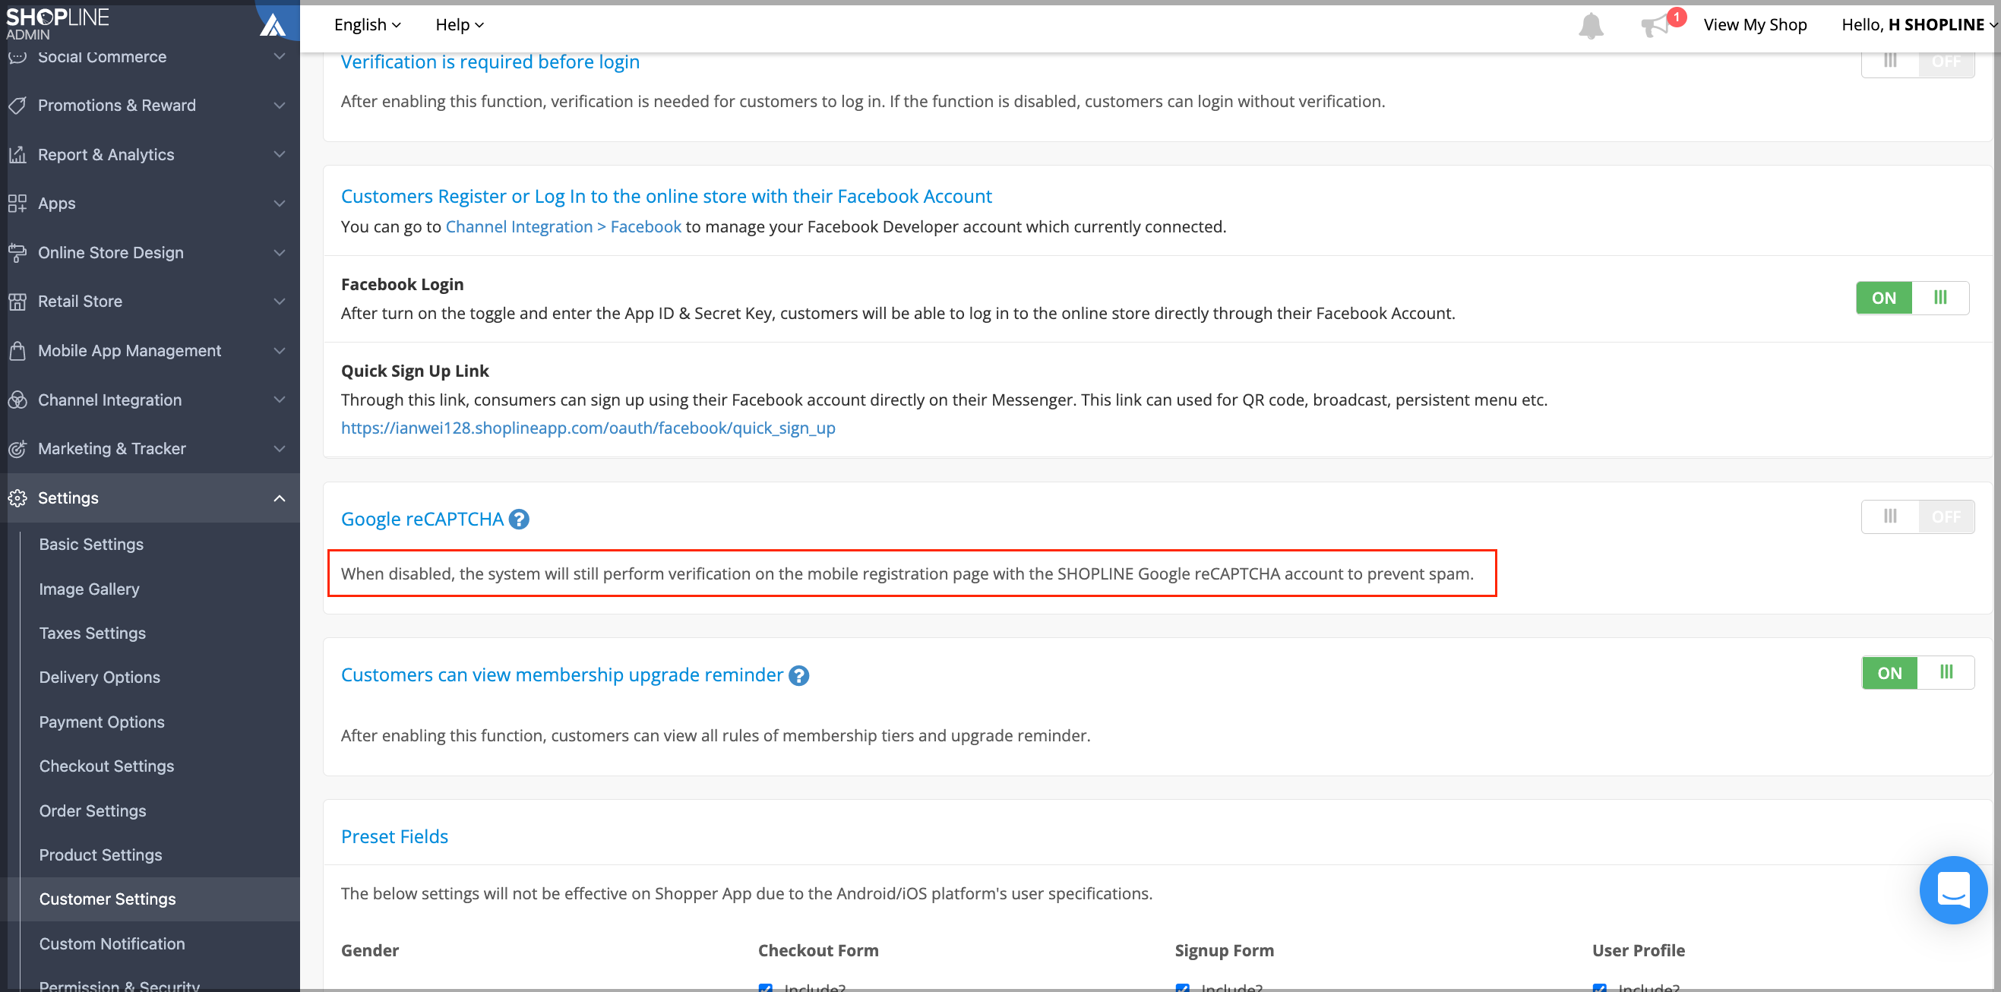
Task: Expand the Apps chevron
Action: (x=280, y=204)
